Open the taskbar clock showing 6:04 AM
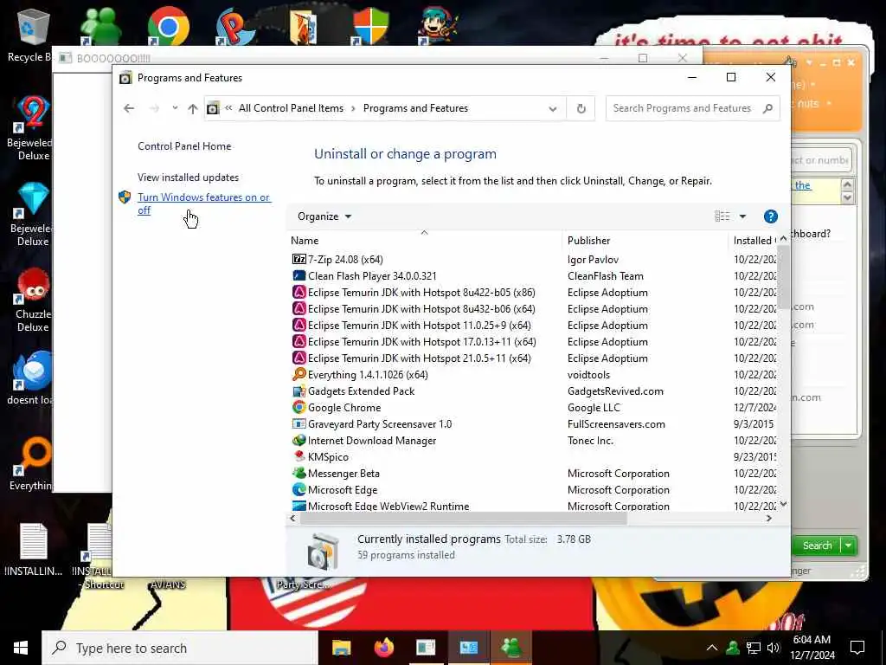This screenshot has height=665, width=886. (812, 648)
